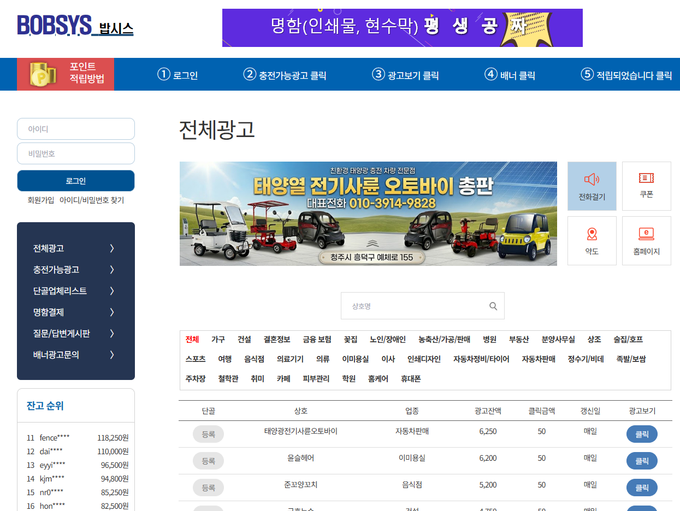Screen dimensions: 680x511
Task: Choose the 병원 category
Action: (490, 340)
